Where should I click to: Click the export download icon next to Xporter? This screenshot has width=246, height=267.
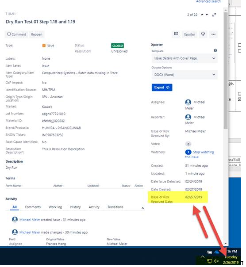tap(203, 34)
